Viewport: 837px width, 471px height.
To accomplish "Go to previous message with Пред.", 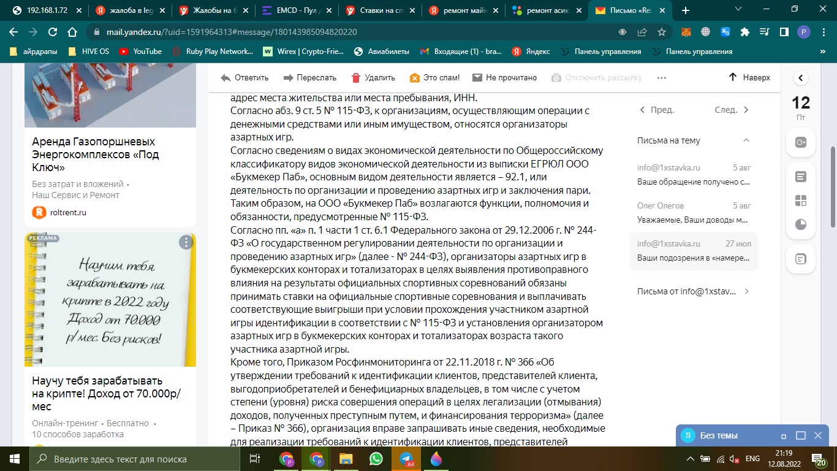I will (x=657, y=110).
